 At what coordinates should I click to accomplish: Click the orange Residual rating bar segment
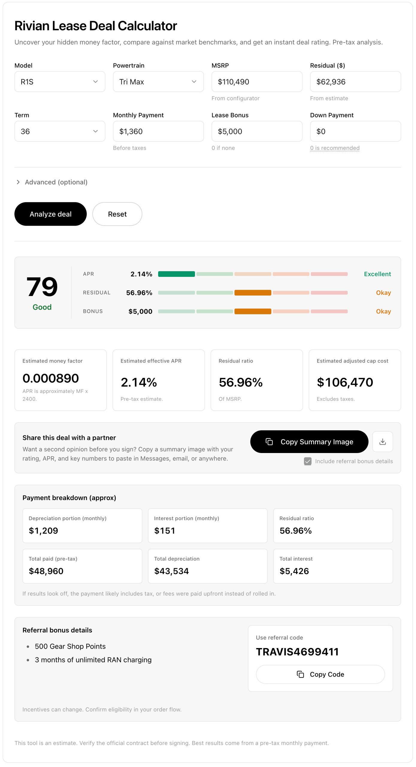click(253, 293)
